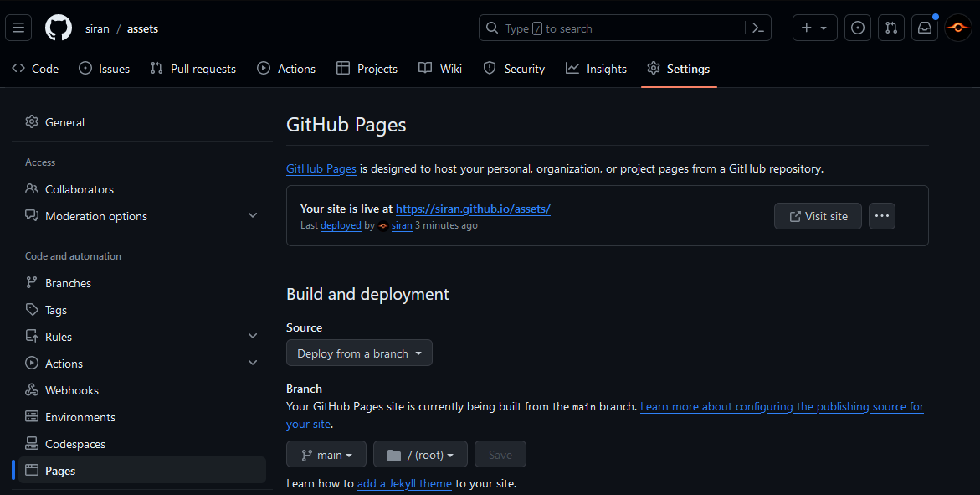Open the notifications inbox
The width and height of the screenshot is (980, 495).
(925, 28)
